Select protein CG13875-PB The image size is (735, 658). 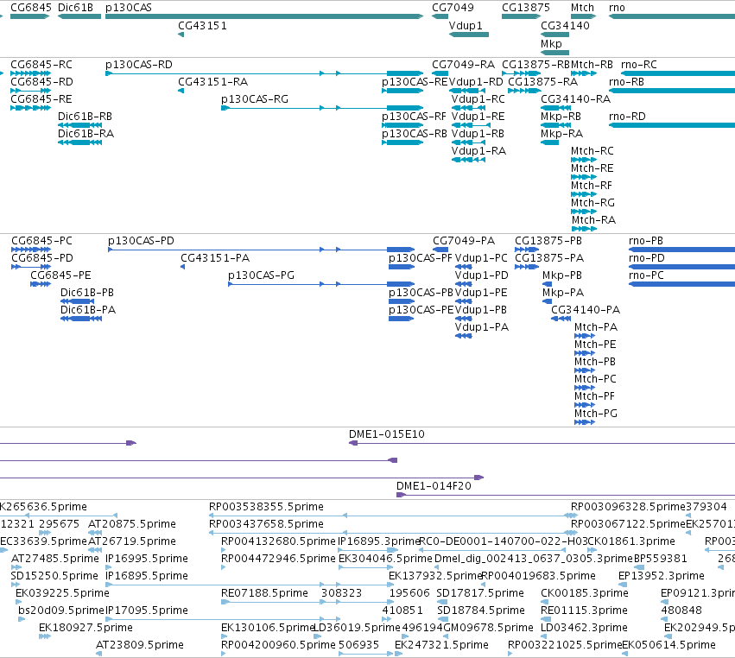[548, 241]
